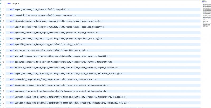
Task: Expand the dewpoint_from_vapor_pressure fold chevron
Action: 4,15
